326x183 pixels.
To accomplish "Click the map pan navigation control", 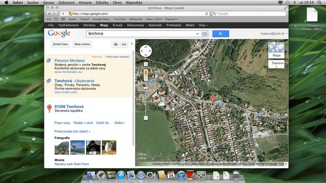I will 146,51.
